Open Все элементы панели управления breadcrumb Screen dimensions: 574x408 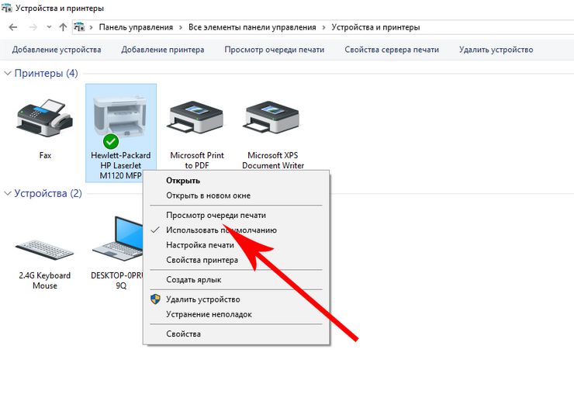pos(252,27)
